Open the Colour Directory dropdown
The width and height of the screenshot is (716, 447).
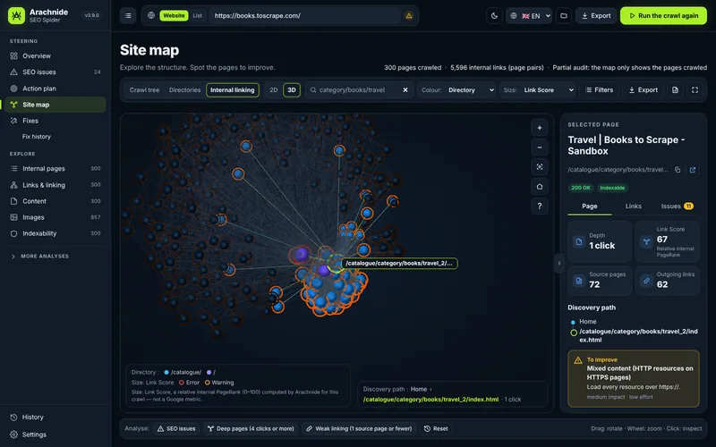tap(457, 90)
